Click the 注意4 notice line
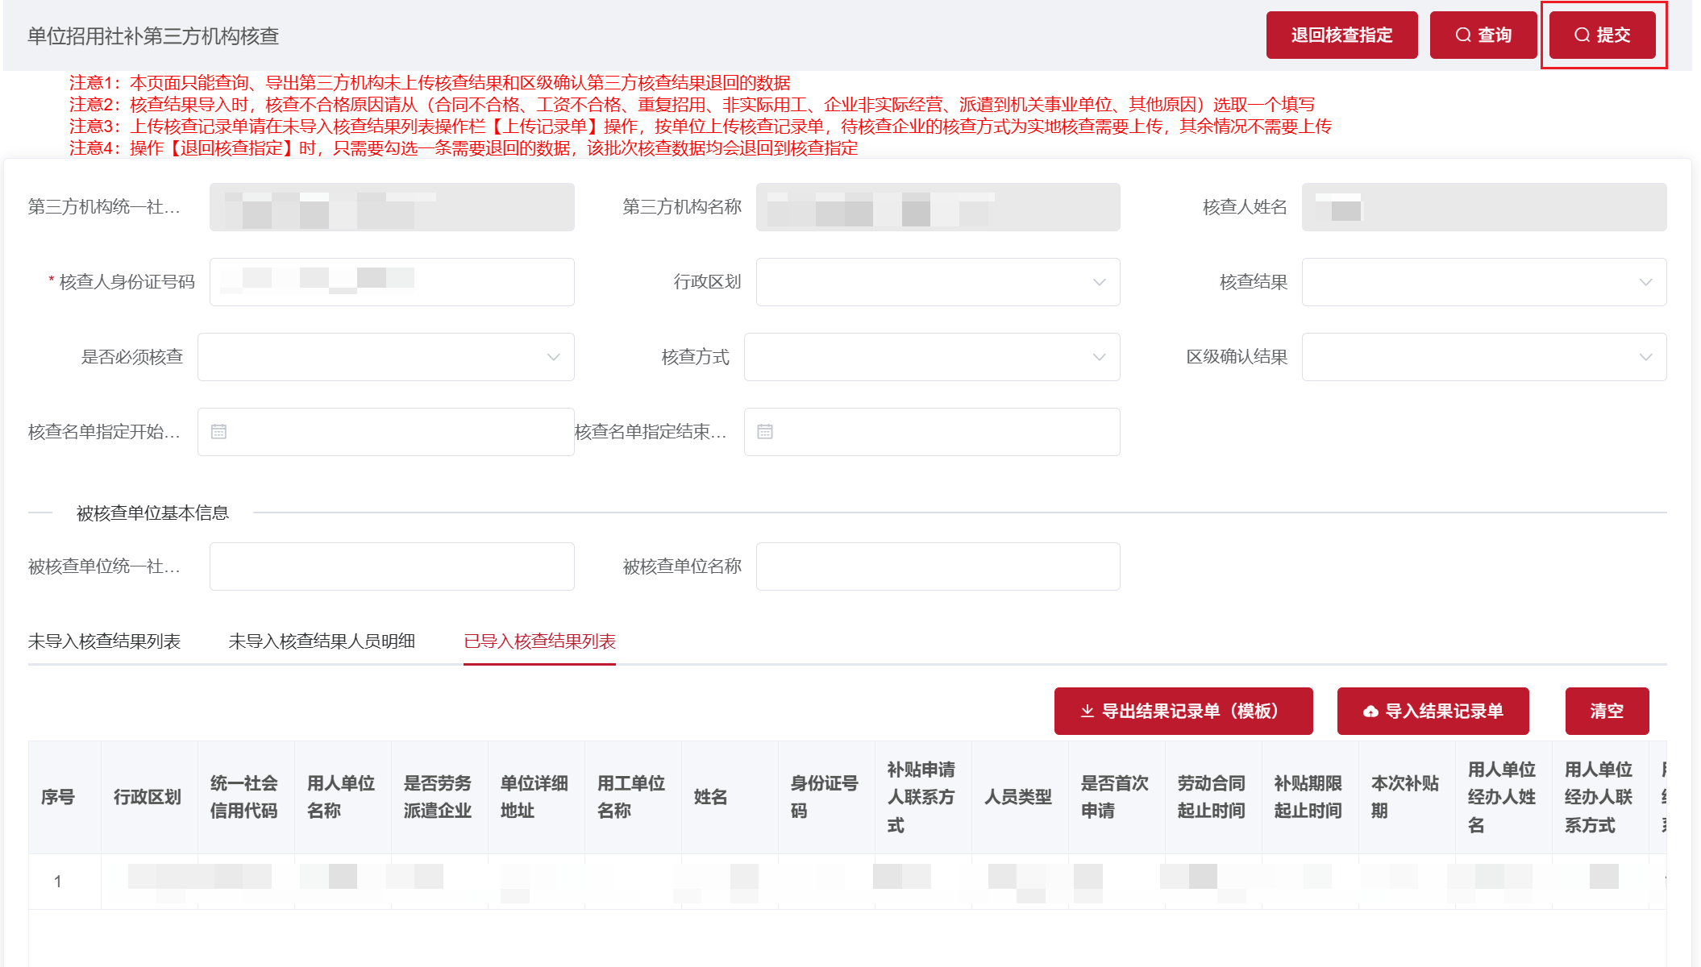 [464, 148]
